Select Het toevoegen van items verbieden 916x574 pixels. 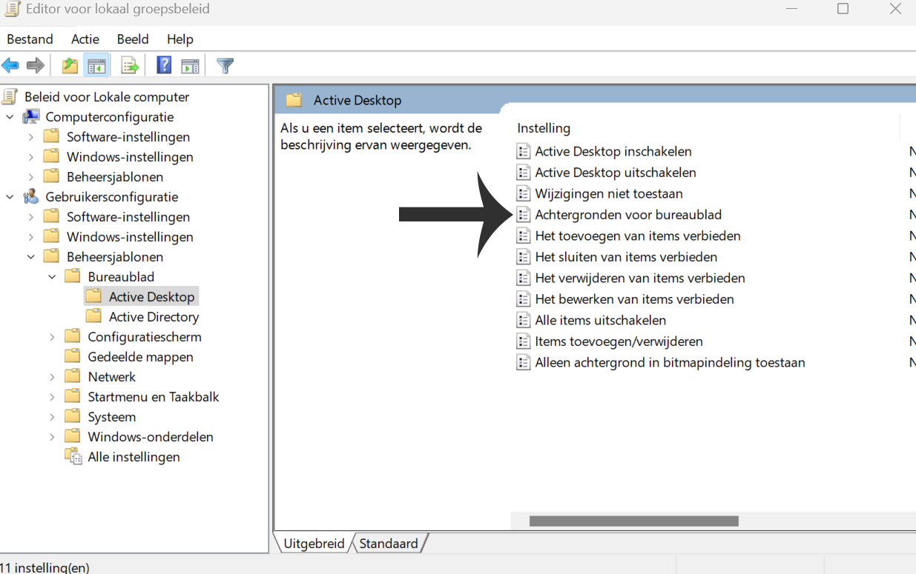tap(638, 236)
